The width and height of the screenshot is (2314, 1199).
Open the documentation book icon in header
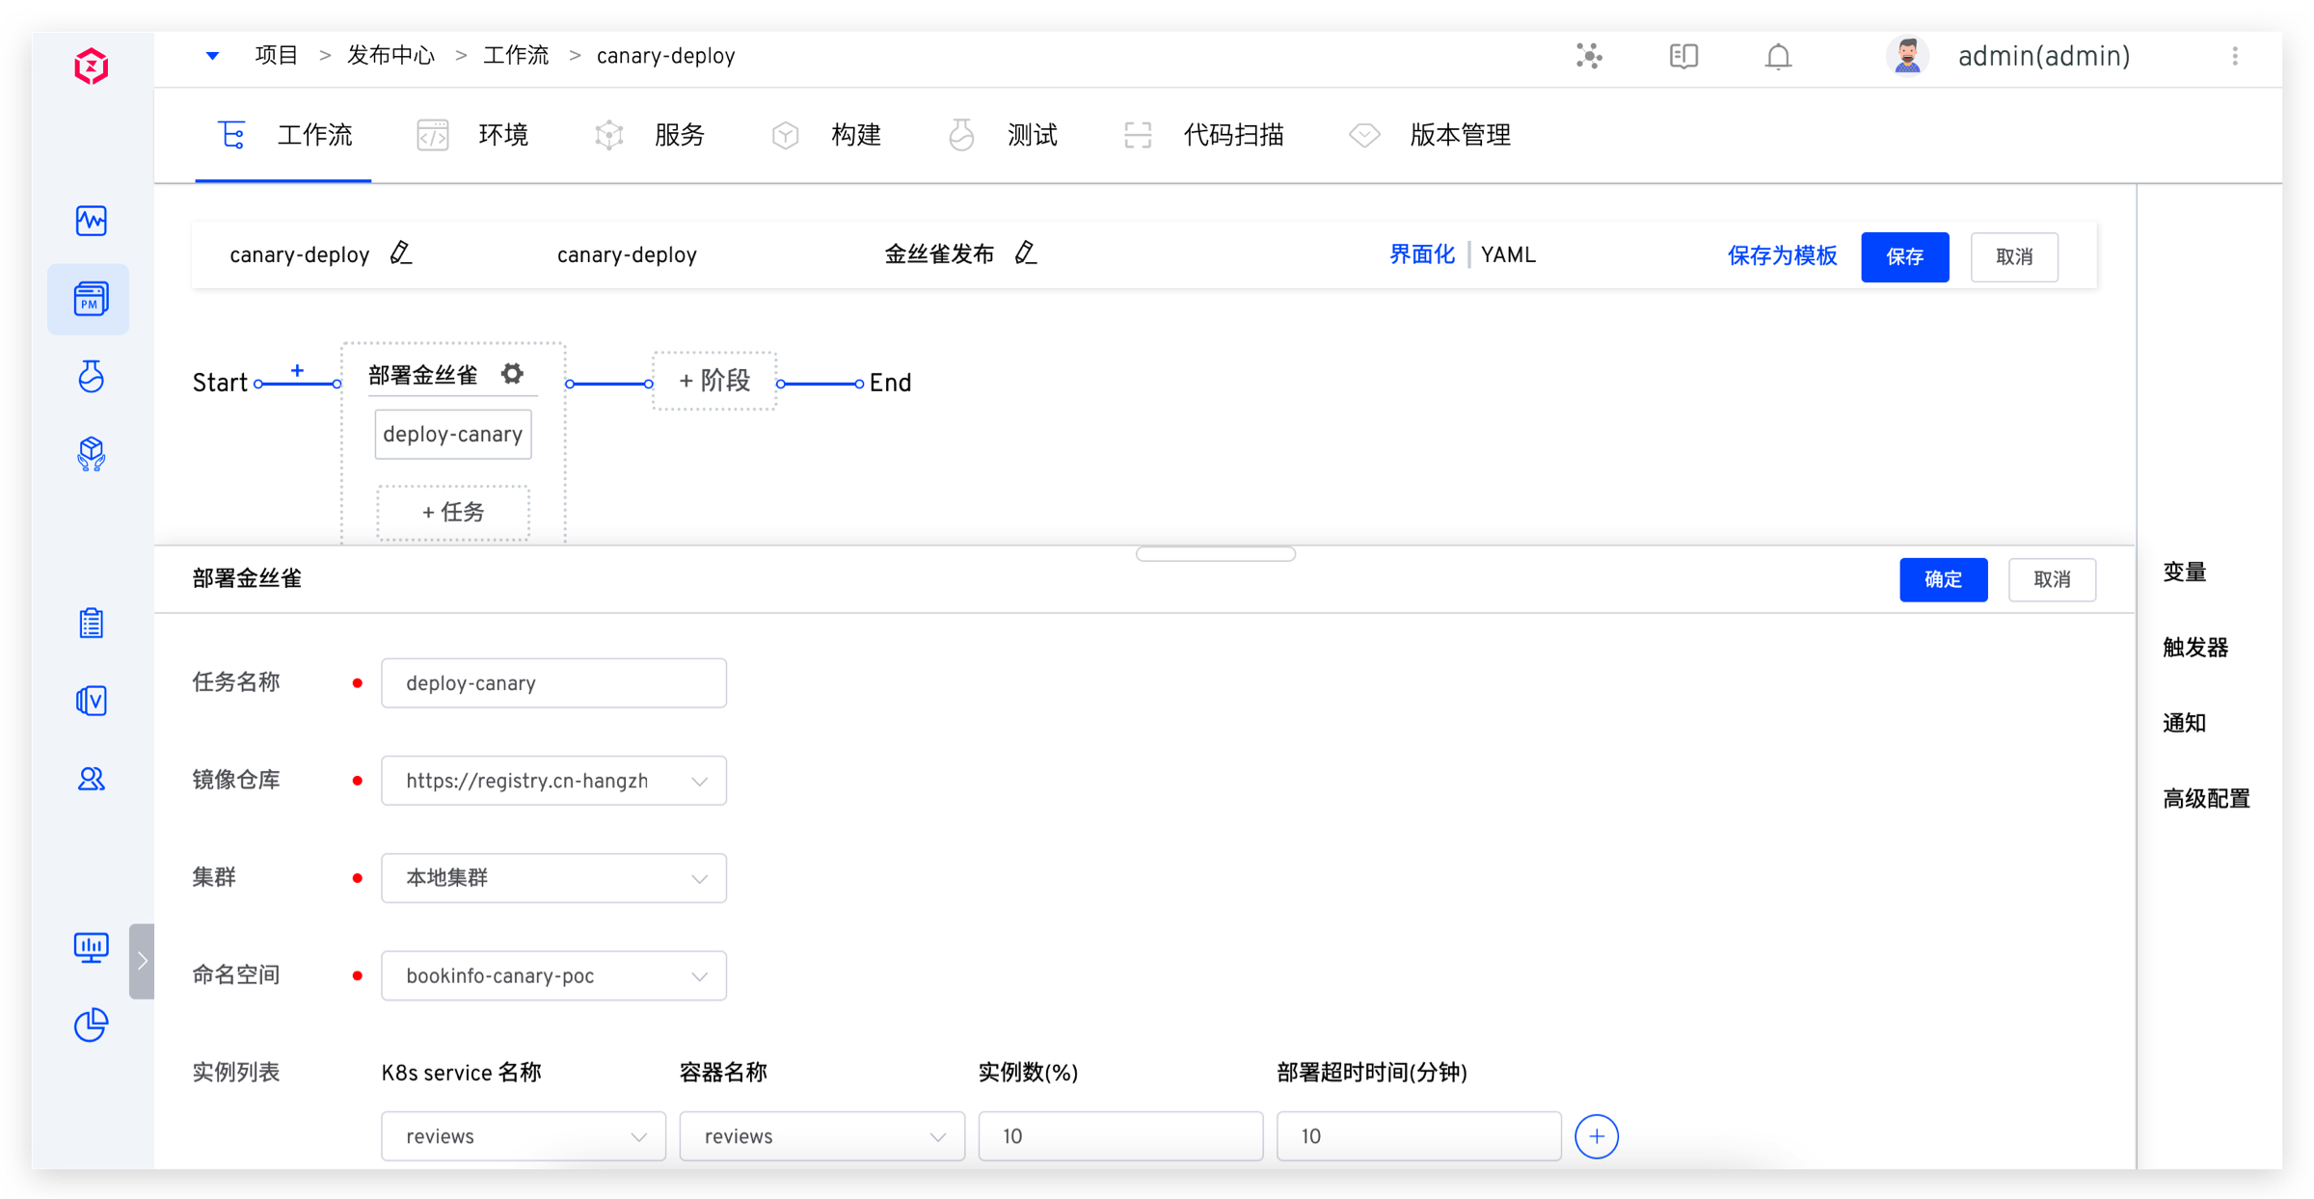[x=1683, y=57]
